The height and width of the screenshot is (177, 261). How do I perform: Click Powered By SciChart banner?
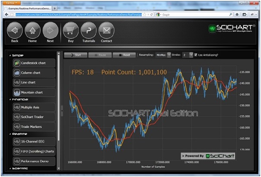[x=208, y=156]
